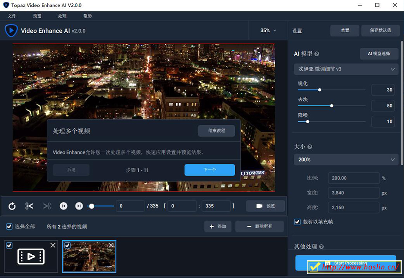Image resolution: width=404 pixels, height=278 pixels.
Task: Click the 预览 camera button
Action: point(266,206)
